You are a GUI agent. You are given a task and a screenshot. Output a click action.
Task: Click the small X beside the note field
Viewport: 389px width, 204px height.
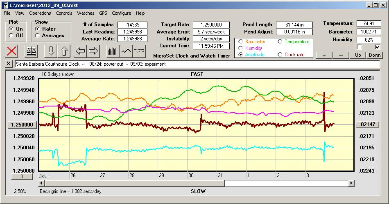(x=9, y=64)
